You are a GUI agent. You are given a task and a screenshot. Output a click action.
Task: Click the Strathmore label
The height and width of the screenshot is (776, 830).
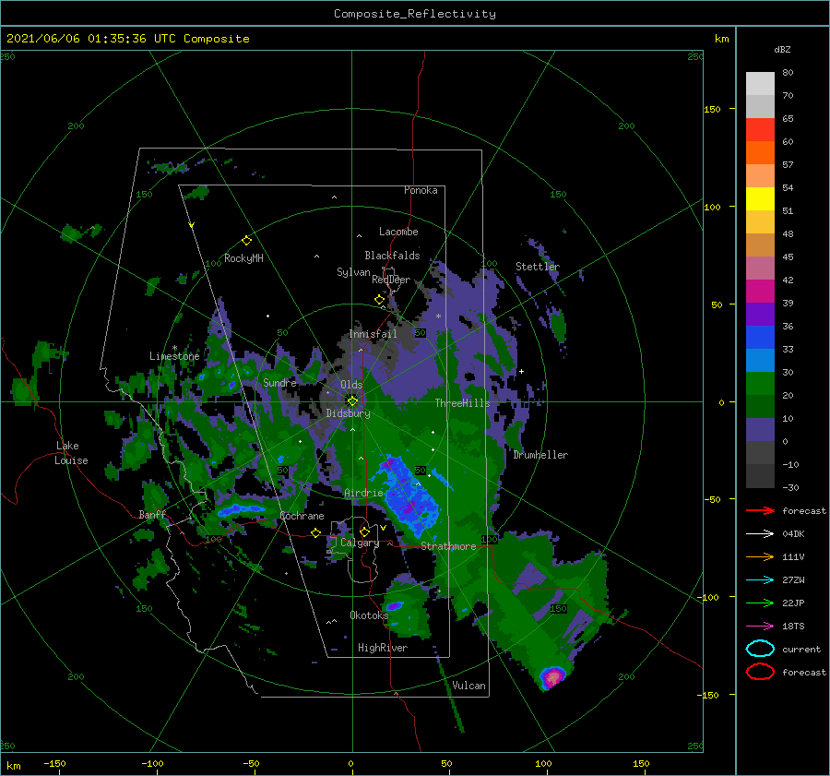448,546
